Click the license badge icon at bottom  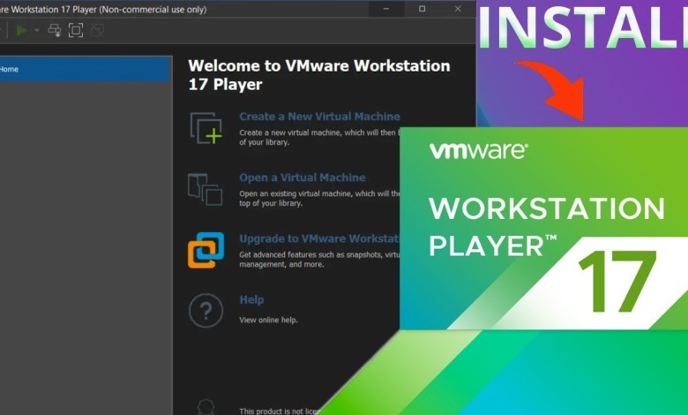point(206,407)
